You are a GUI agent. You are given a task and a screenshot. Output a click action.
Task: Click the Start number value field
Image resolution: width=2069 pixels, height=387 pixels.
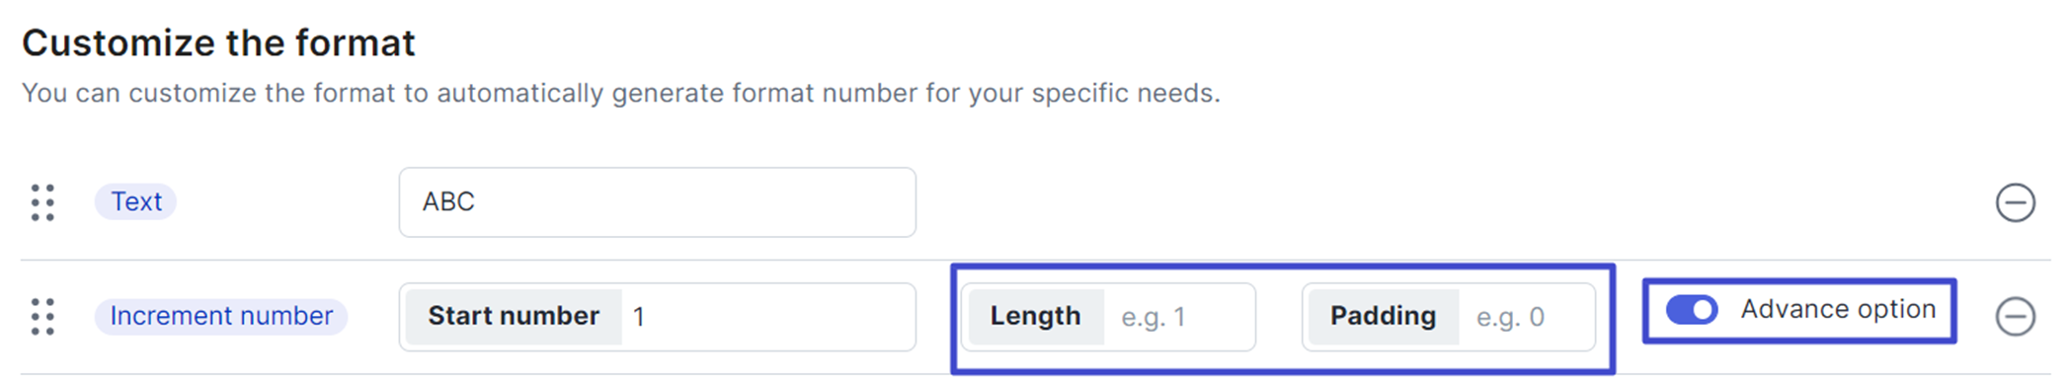pos(766,317)
